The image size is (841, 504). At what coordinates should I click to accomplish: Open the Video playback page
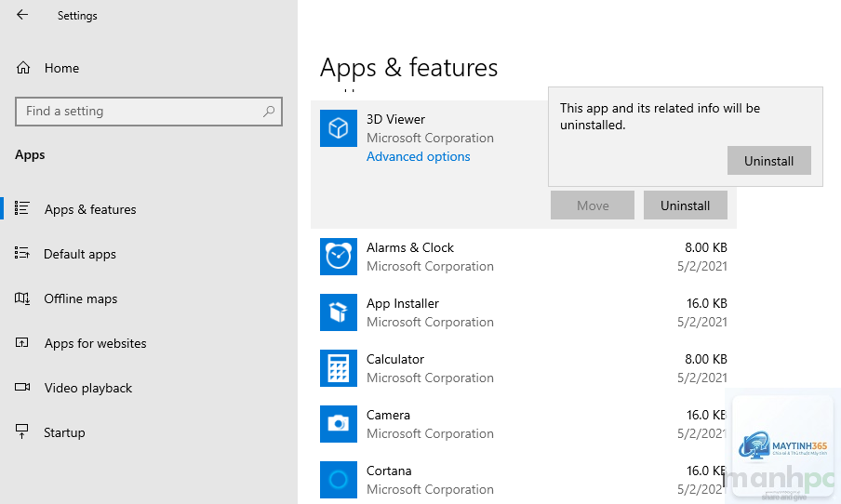88,388
